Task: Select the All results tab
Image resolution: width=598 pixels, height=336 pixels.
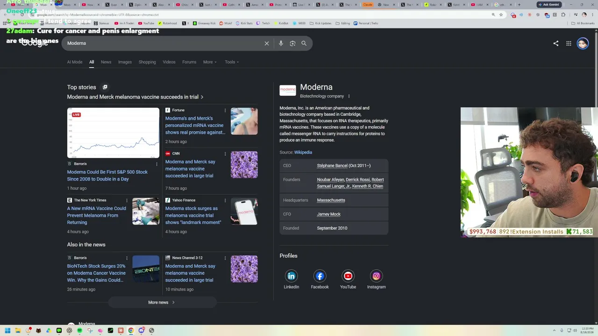Action: coord(92,62)
